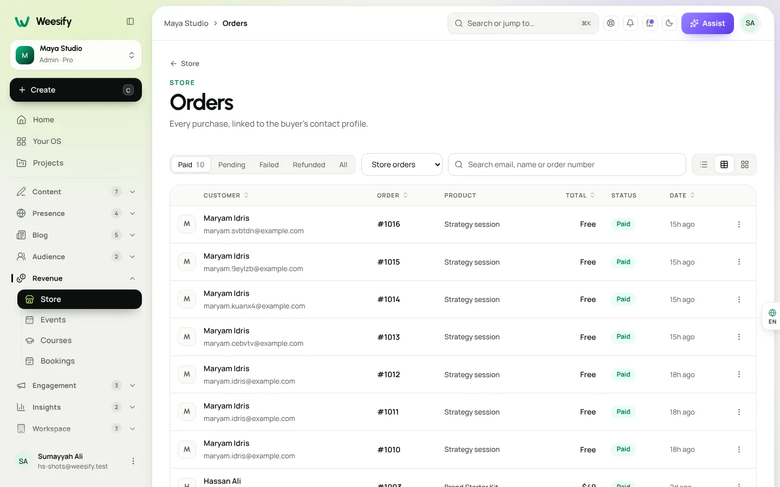Image resolution: width=780 pixels, height=487 pixels.
Task: Click M avatar for order #1013
Action: [x=187, y=337]
